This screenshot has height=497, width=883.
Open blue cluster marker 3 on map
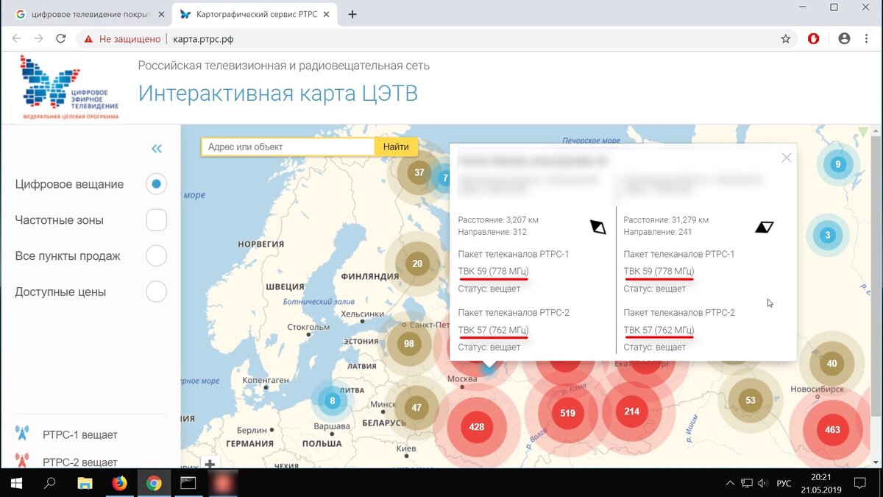[x=828, y=236]
